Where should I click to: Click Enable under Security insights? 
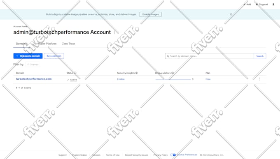click(x=121, y=79)
